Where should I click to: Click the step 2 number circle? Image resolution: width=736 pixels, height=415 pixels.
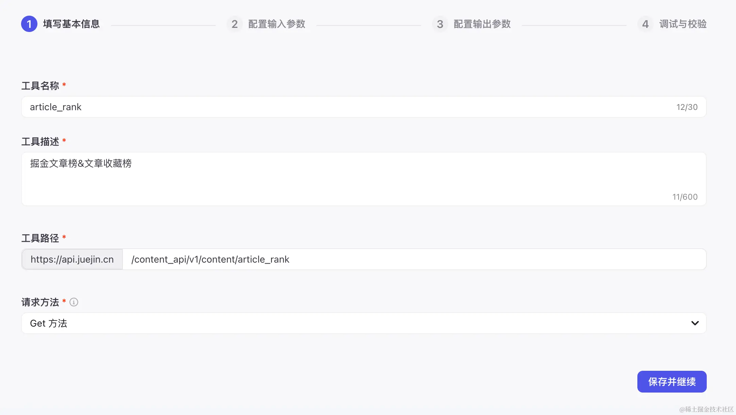point(234,24)
